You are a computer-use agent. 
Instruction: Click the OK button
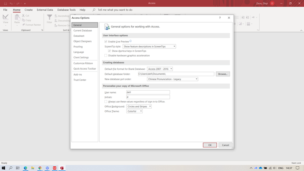click(x=210, y=145)
